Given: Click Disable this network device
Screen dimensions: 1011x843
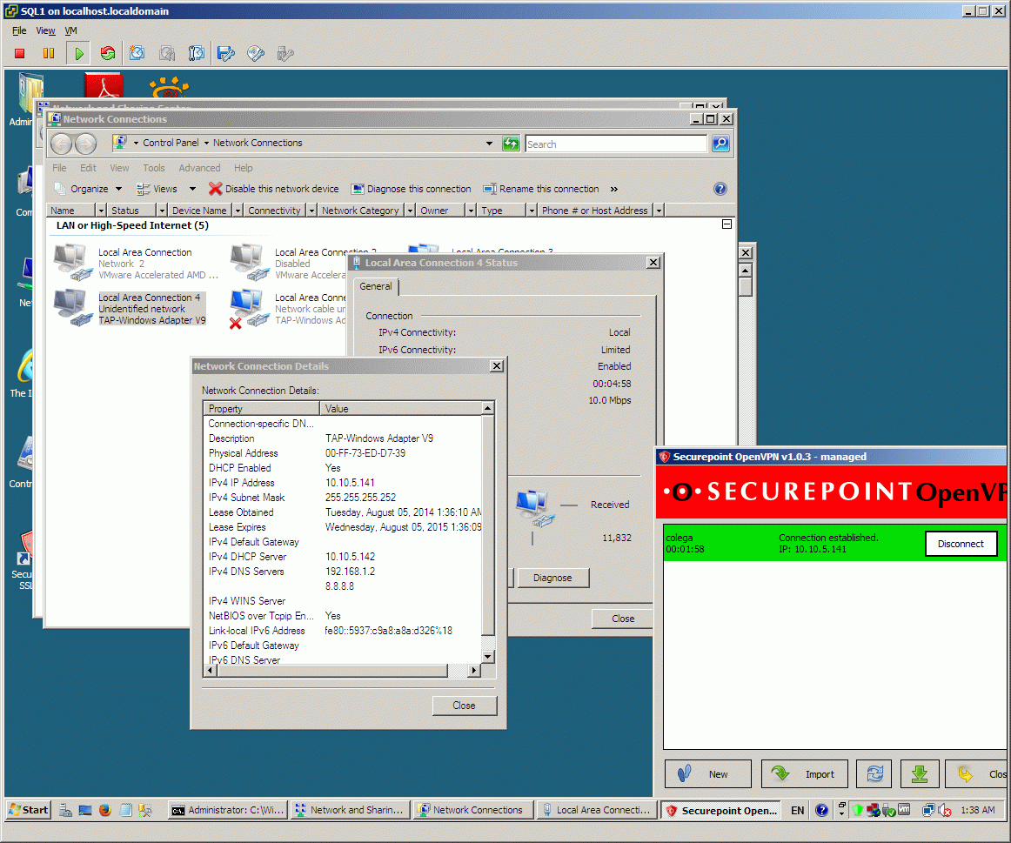Looking at the screenshot, I should click(x=274, y=189).
